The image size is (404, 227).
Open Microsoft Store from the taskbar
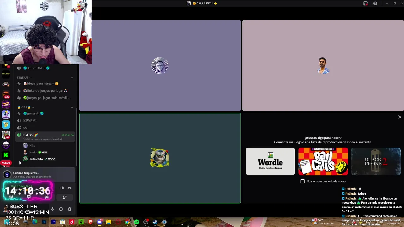(62, 222)
